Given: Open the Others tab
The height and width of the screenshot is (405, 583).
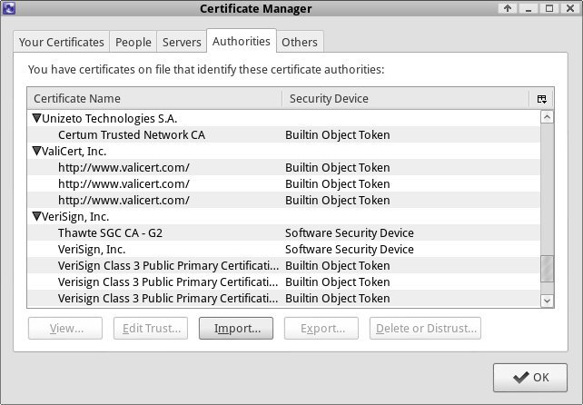Looking at the screenshot, I should click(300, 42).
